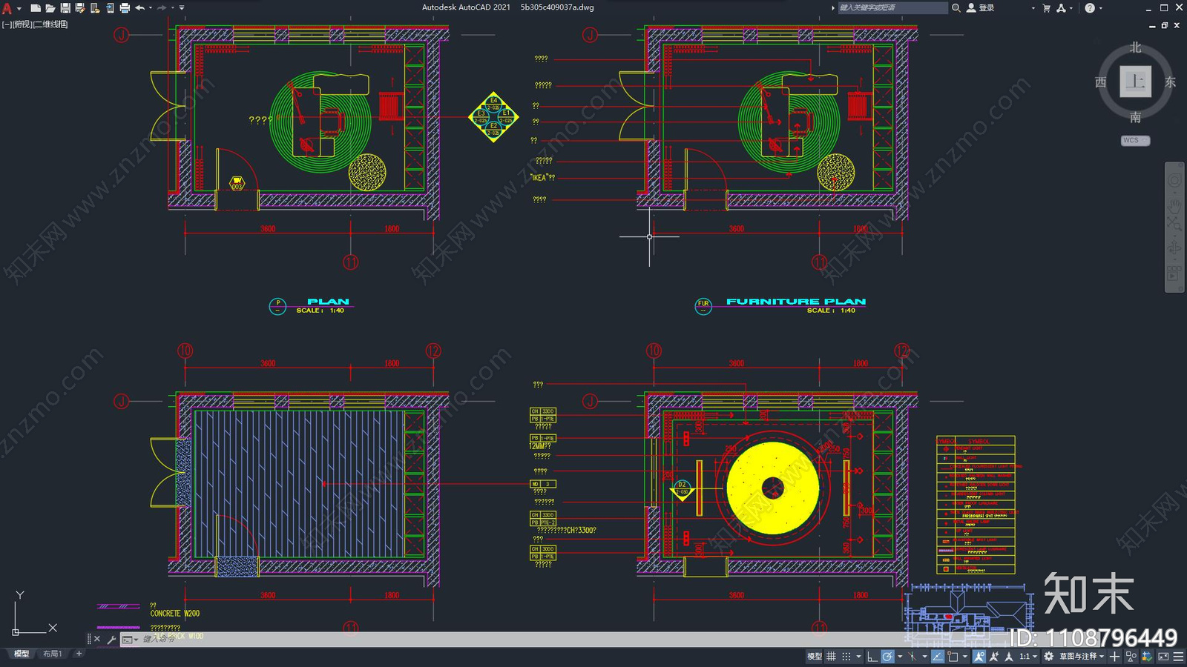Screen dimensions: 1187x667
Task: Click the annotation scale sync icon
Action: (x=1009, y=657)
